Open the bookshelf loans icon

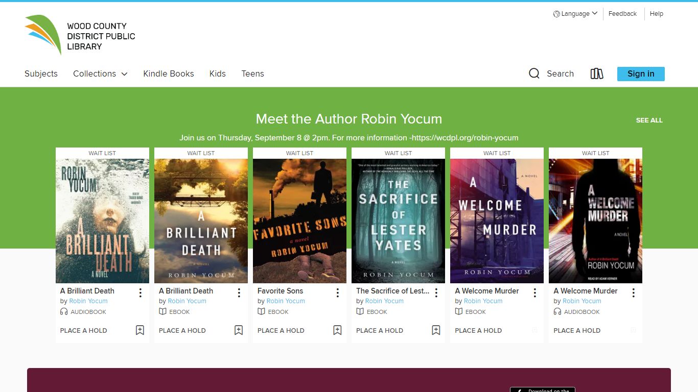coord(597,73)
